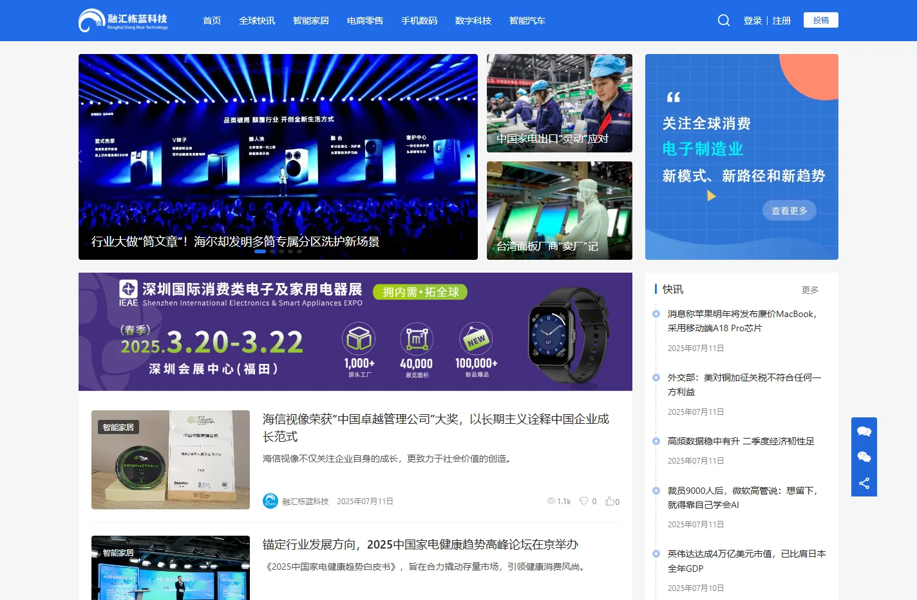
Task: Click the 1.1k view count
Action: 564,502
